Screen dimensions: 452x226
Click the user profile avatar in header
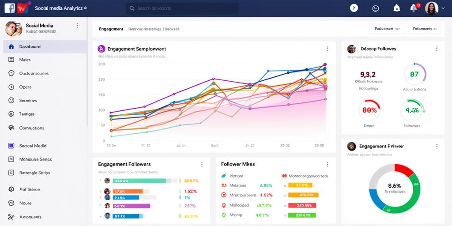(x=432, y=8)
